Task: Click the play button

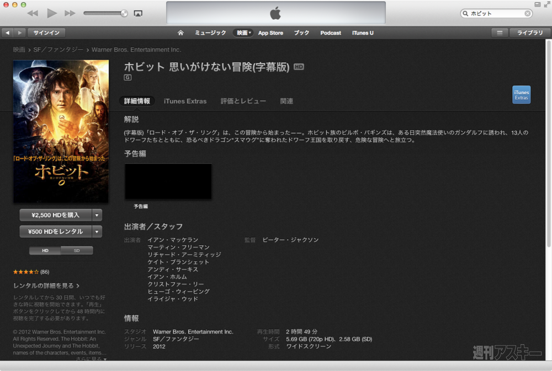Action: pyautogui.click(x=52, y=13)
